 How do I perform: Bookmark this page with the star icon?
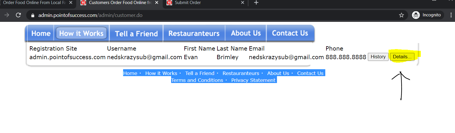[x=402, y=15]
